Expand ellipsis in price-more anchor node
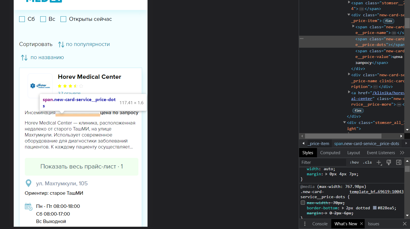The image size is (410, 229). coord(399,105)
